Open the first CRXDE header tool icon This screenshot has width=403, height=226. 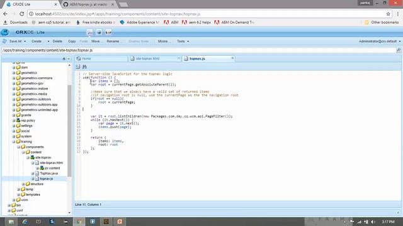point(89,32)
